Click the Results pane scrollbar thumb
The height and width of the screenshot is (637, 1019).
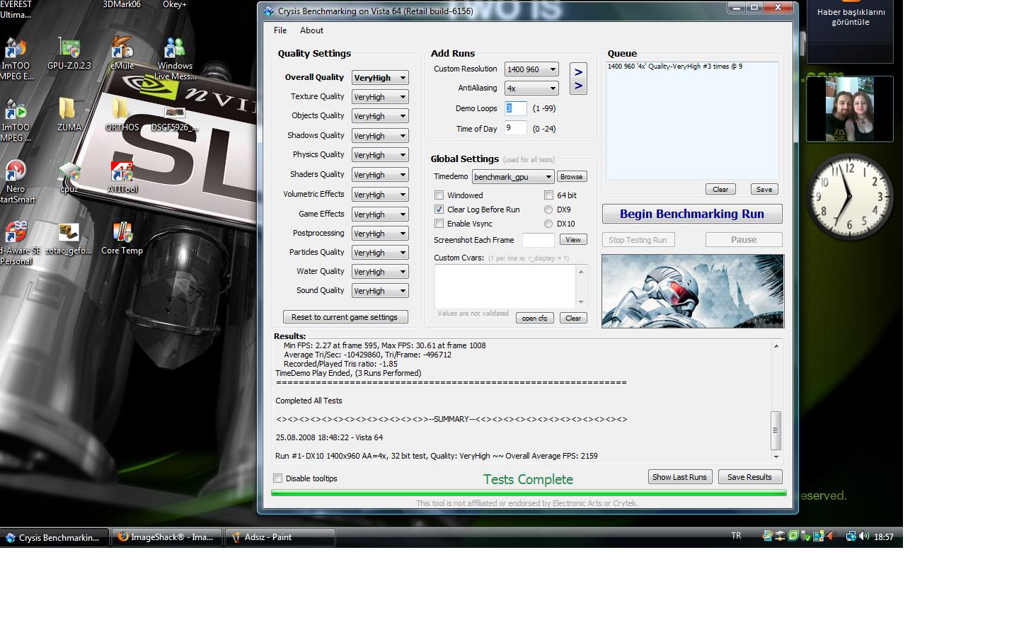coord(776,430)
